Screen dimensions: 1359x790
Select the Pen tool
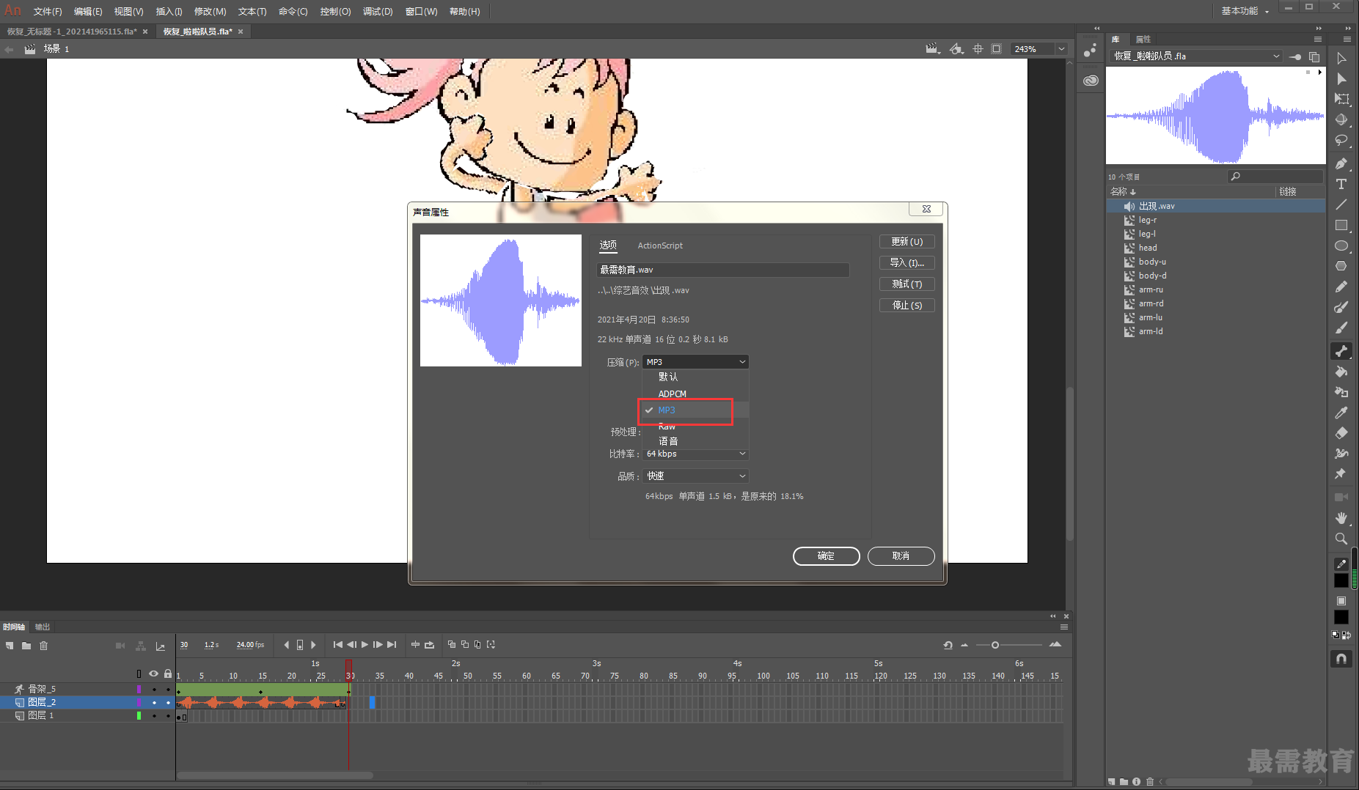pyautogui.click(x=1341, y=163)
